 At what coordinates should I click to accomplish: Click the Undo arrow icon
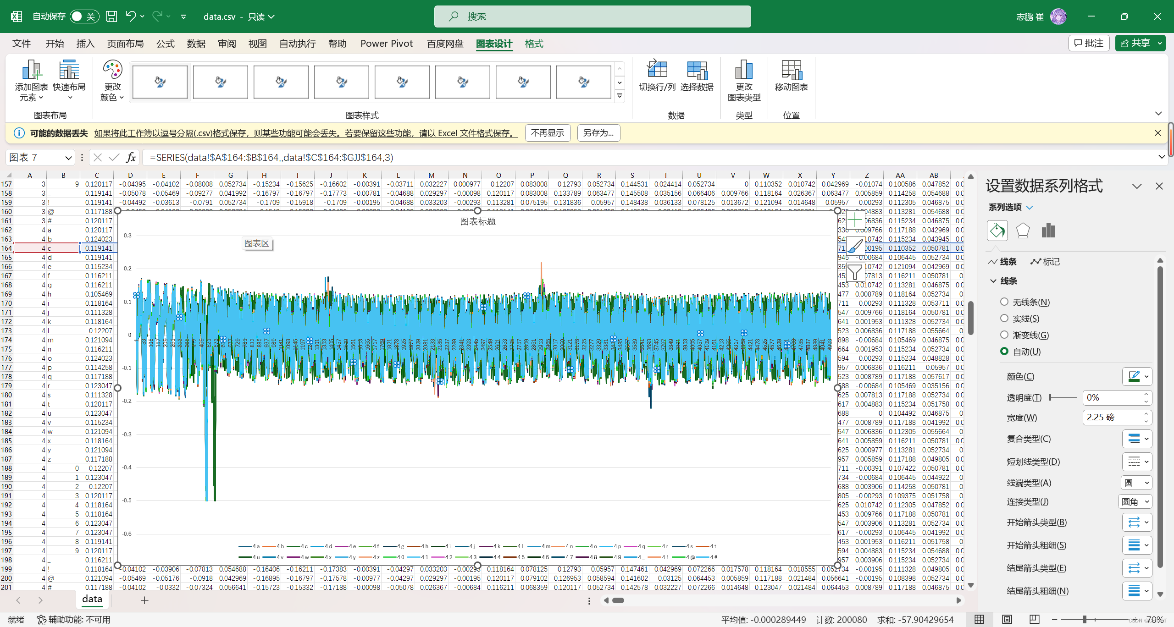[131, 16]
